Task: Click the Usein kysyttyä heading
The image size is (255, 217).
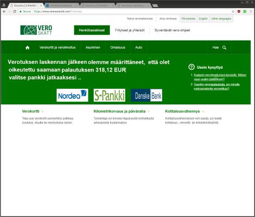Action: pyautogui.click(x=210, y=68)
